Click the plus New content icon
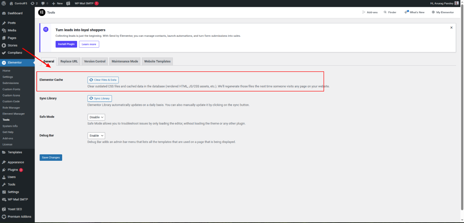464x223 pixels. (x=53, y=3)
